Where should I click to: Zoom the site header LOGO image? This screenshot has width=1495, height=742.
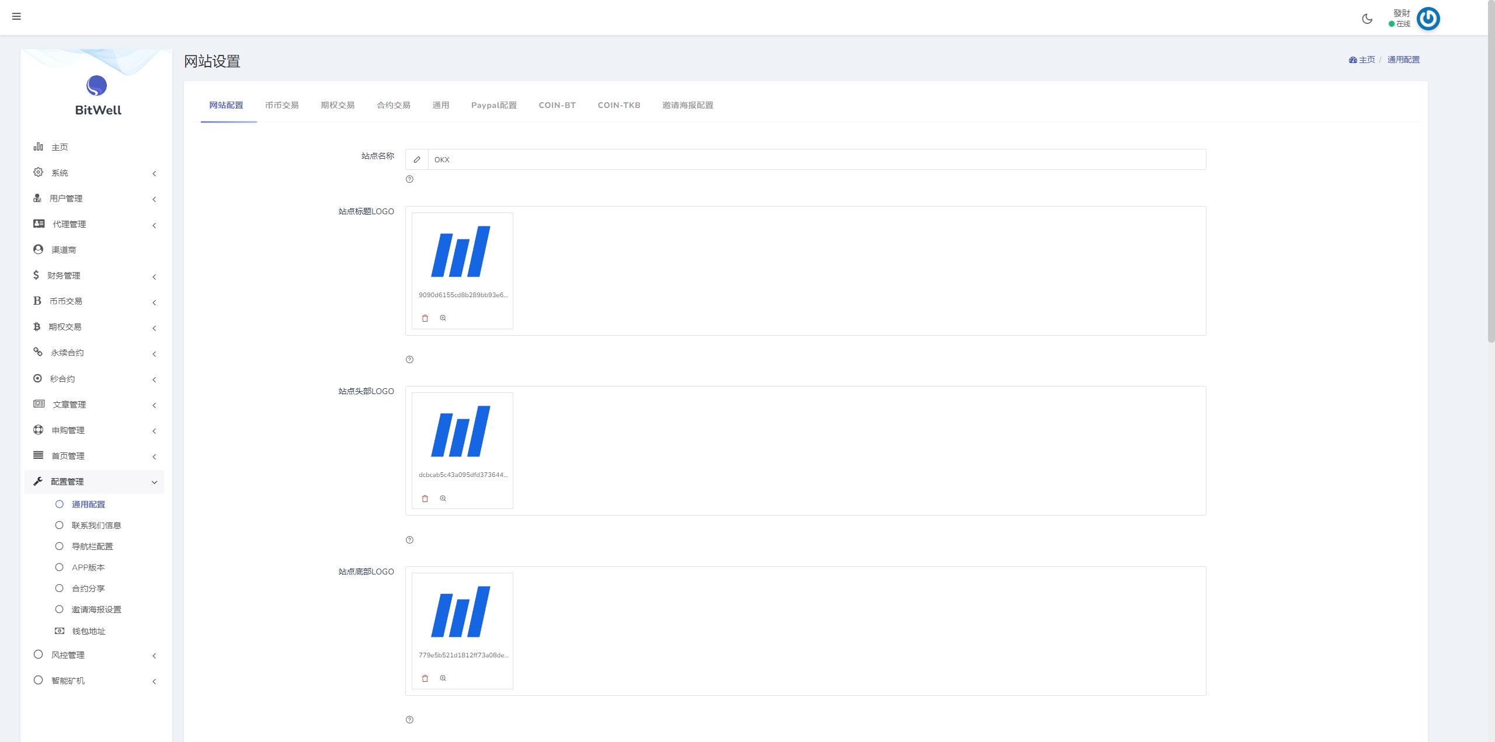[x=443, y=499]
